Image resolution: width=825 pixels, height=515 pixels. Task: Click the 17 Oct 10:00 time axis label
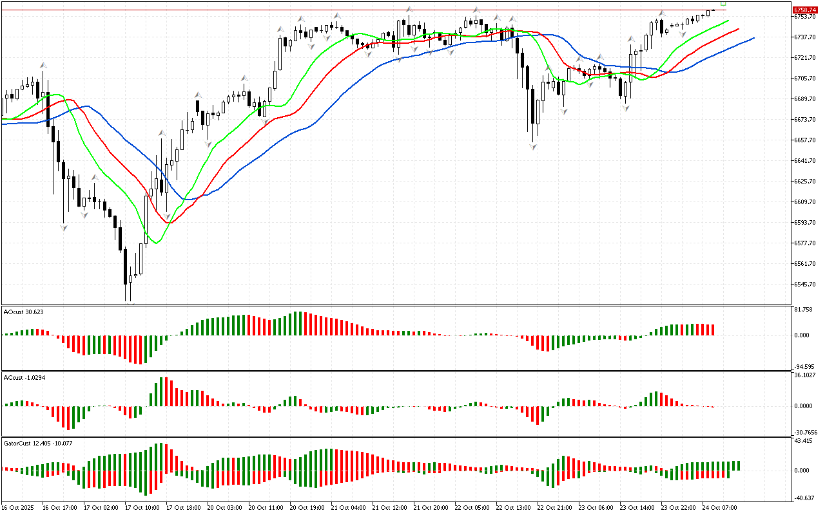(x=142, y=507)
